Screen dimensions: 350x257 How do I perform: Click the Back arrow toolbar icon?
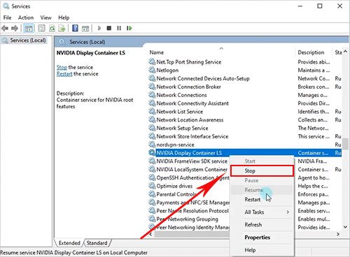click(5, 29)
